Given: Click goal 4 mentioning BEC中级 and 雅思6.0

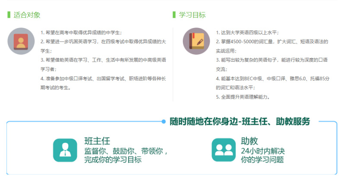Looking at the screenshot, I should 273,83.
